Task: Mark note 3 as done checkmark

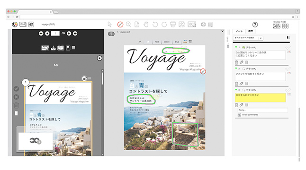Action: click(x=288, y=90)
